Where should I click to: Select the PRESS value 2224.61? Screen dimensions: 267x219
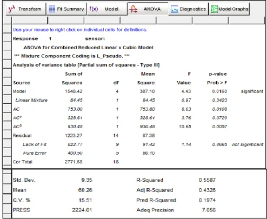(82, 210)
